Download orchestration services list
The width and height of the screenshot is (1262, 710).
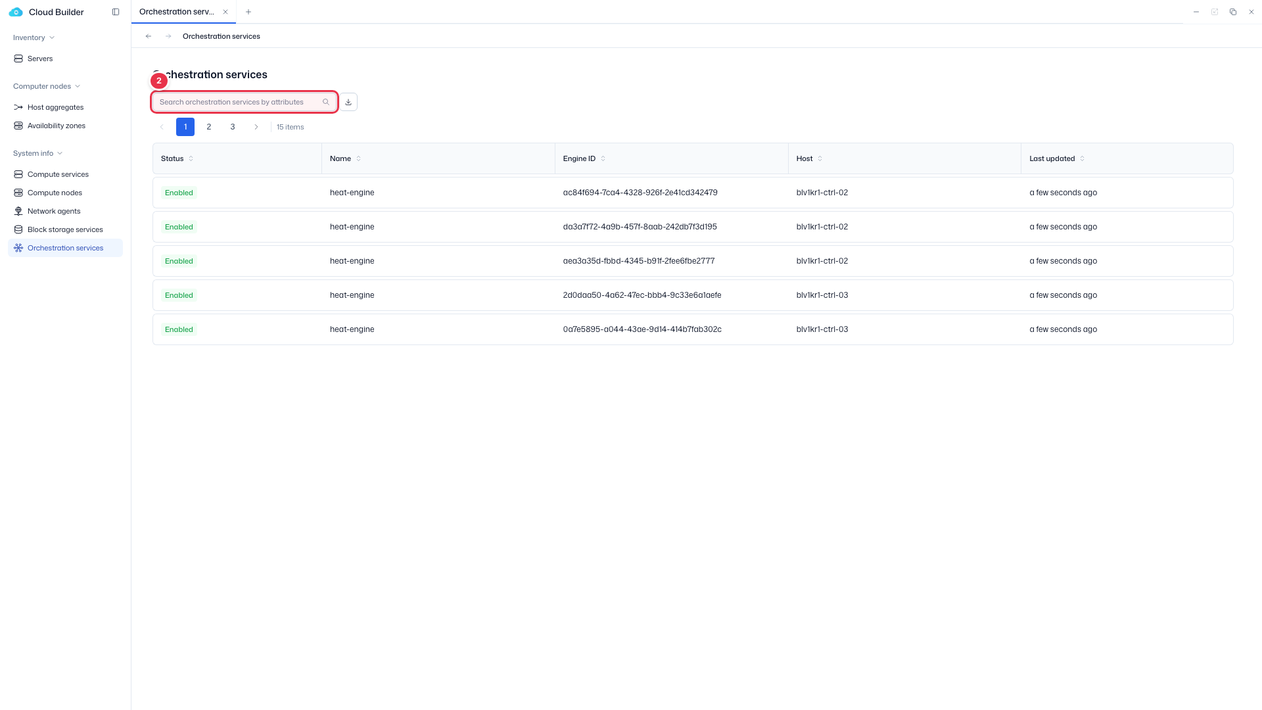pos(348,102)
